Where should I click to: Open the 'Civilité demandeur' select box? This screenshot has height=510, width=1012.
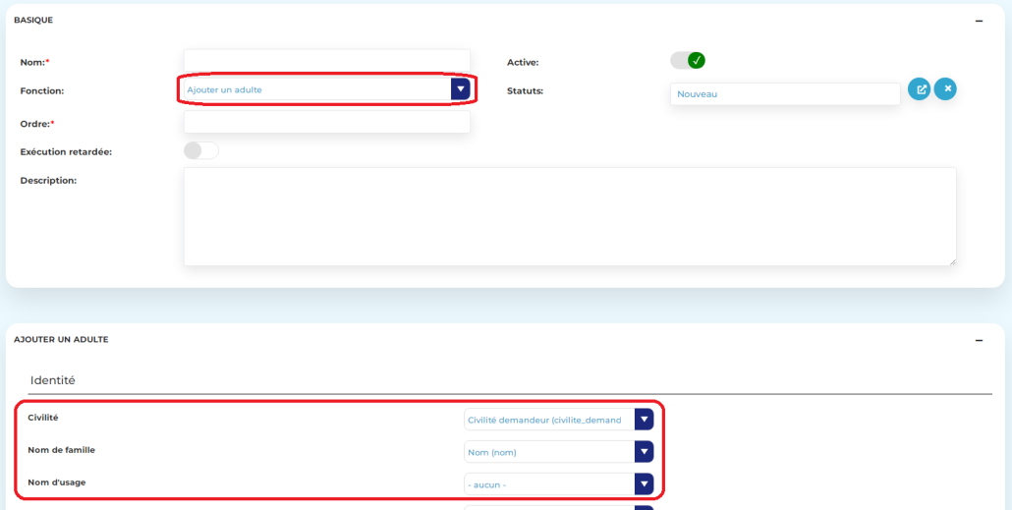tap(548, 420)
